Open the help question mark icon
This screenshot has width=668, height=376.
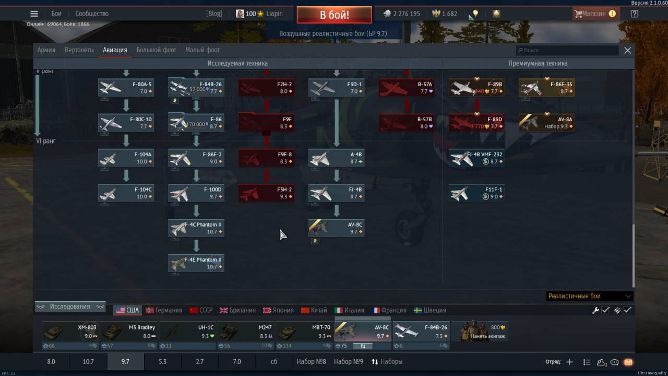point(635,14)
